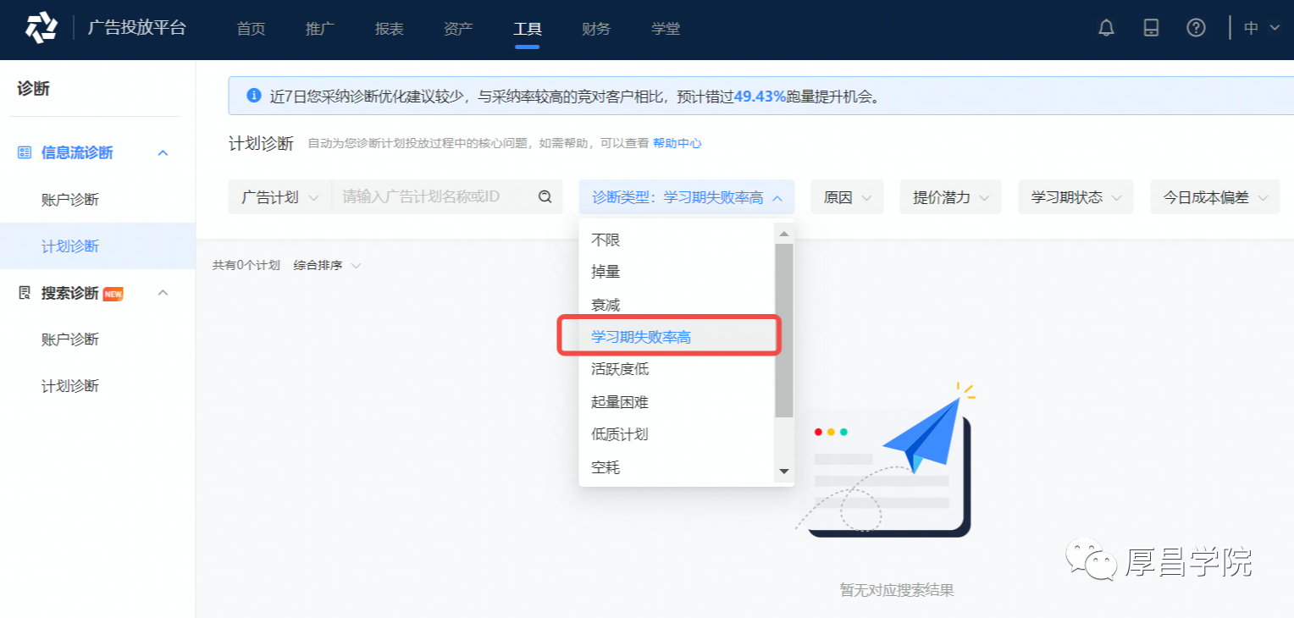Click the NEW badge beside 搜索诊断

tap(113, 294)
